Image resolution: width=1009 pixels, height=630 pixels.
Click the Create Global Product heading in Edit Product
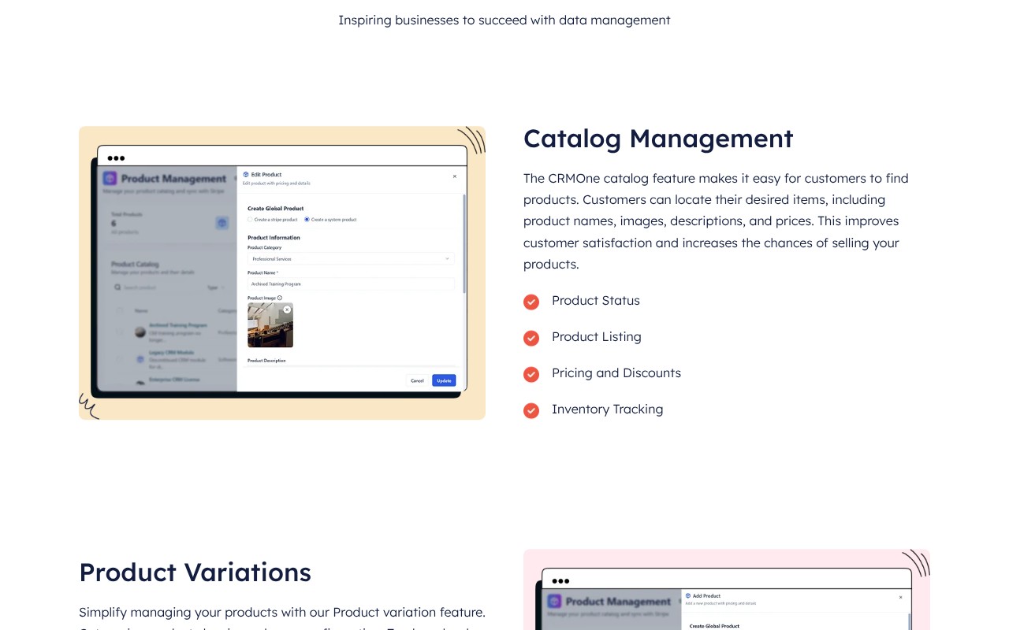pyautogui.click(x=276, y=209)
